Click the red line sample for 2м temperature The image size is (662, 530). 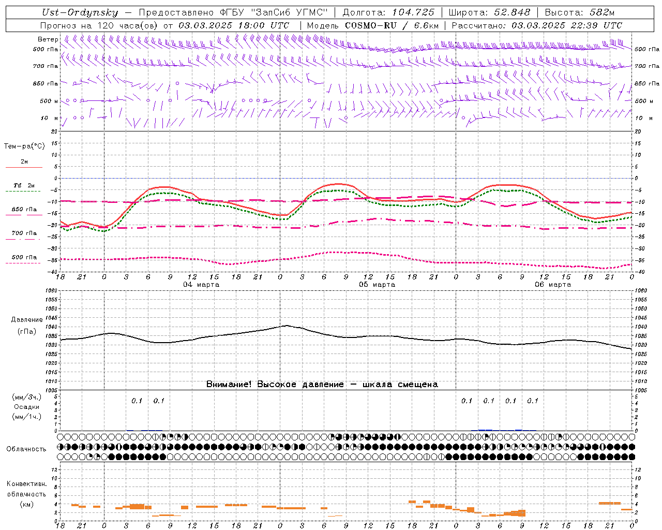24,168
